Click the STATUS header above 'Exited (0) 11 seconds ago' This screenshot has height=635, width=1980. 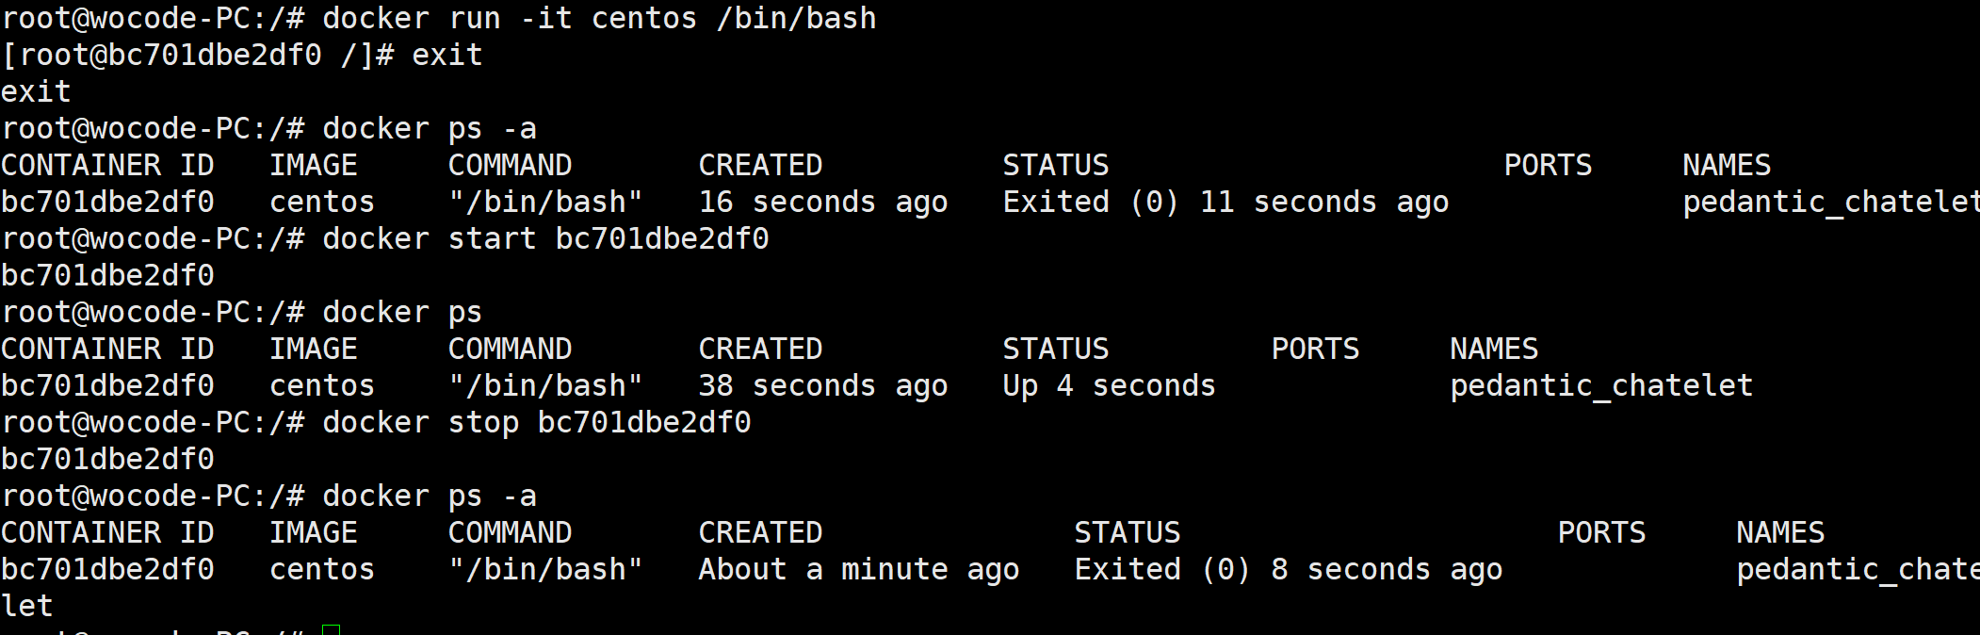tap(1055, 165)
